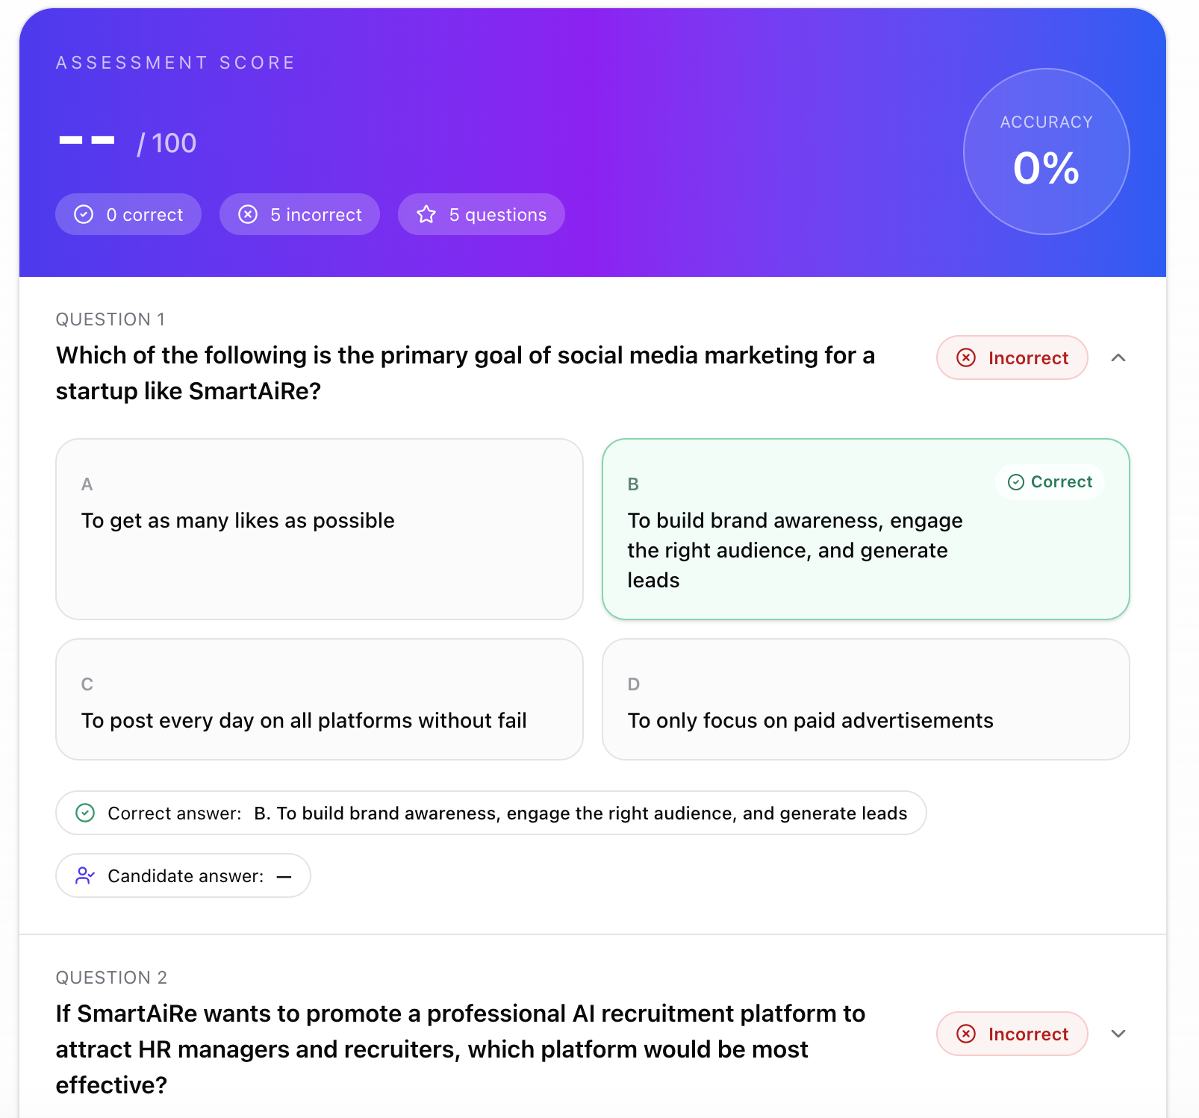Collapse Question 1 with the up chevron
1199x1118 pixels.
(x=1118, y=358)
